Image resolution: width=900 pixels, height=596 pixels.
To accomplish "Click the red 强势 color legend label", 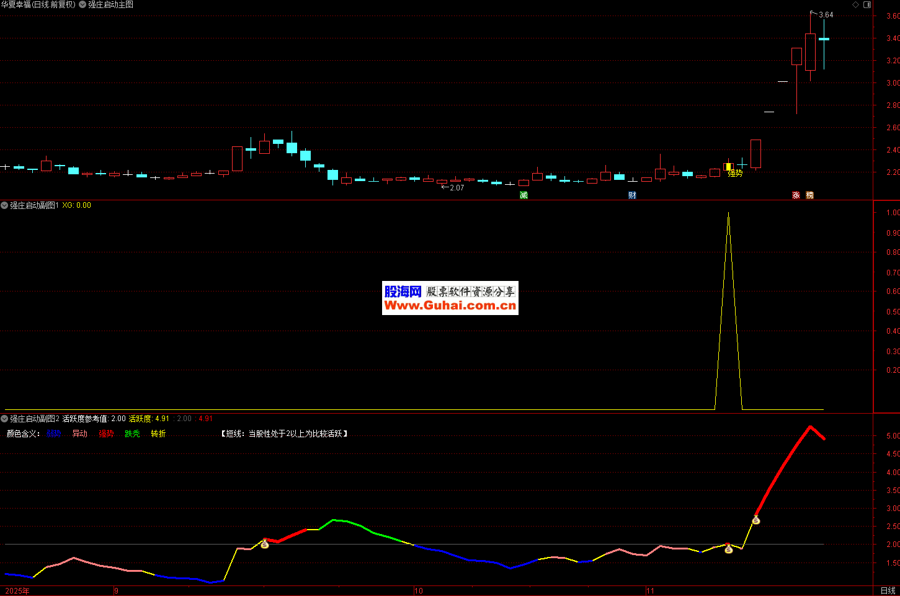I will coord(106,434).
